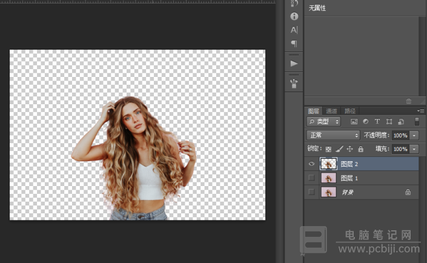Click the 不透明度 value field
This screenshot has width=427, height=263.
[x=400, y=135]
